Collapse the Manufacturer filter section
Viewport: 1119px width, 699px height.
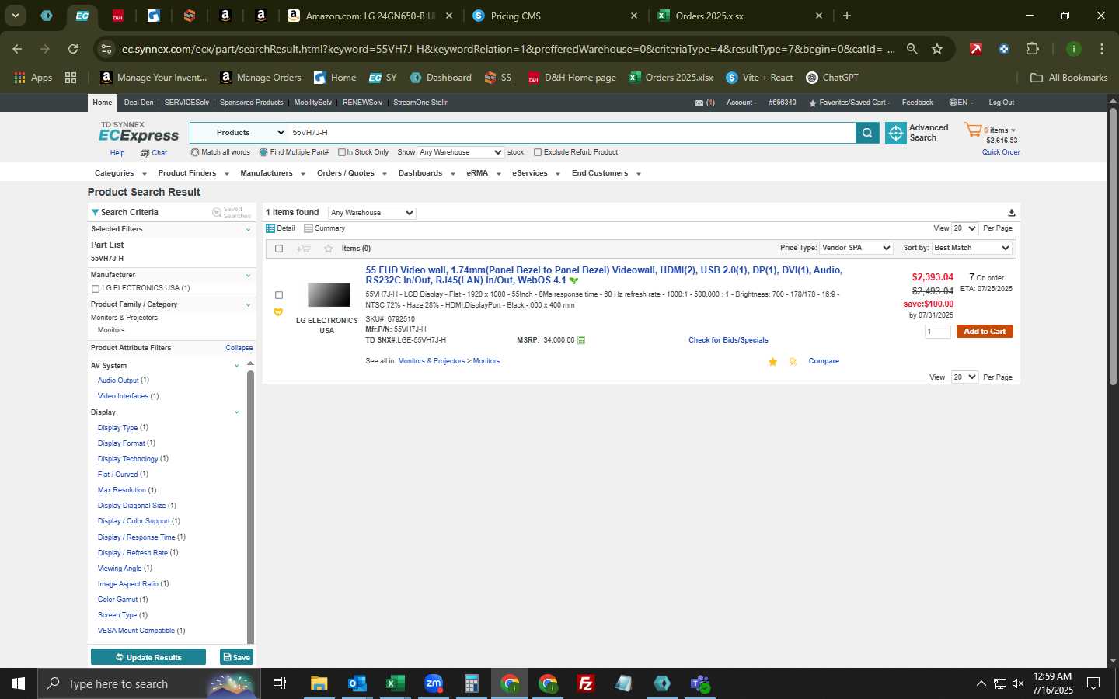point(248,276)
